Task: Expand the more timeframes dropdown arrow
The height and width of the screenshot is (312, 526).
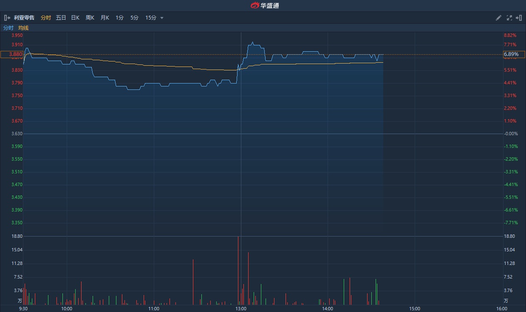Action: coord(162,18)
